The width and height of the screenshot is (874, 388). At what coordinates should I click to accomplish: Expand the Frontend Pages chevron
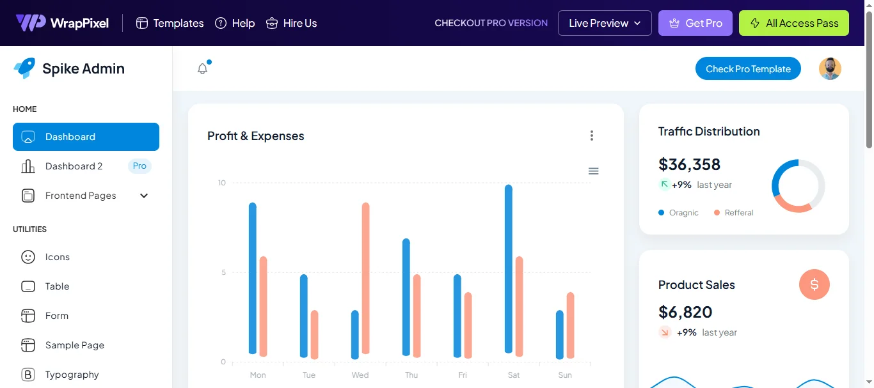pos(144,196)
